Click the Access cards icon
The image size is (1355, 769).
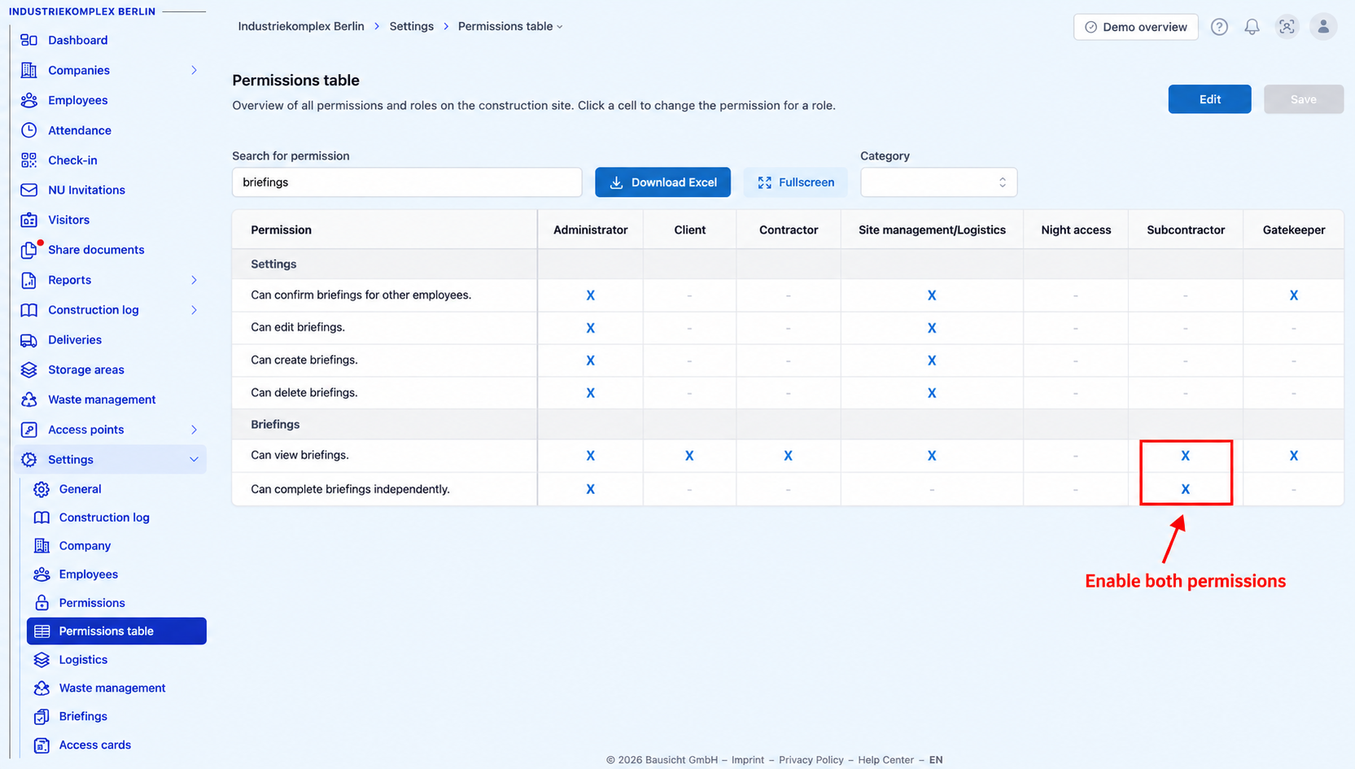click(x=42, y=745)
